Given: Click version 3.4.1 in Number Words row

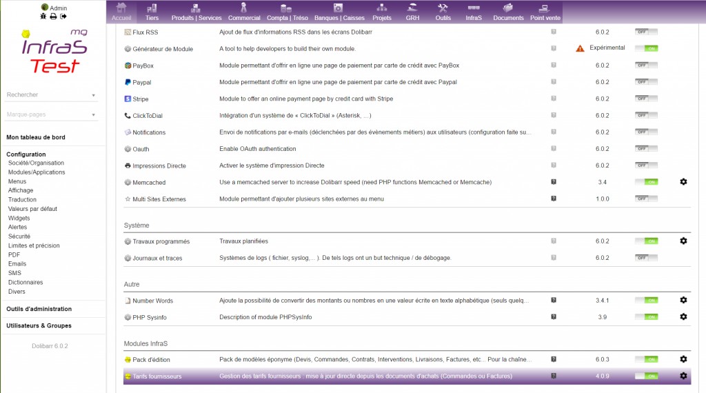Looking at the screenshot, I should 602,300.
